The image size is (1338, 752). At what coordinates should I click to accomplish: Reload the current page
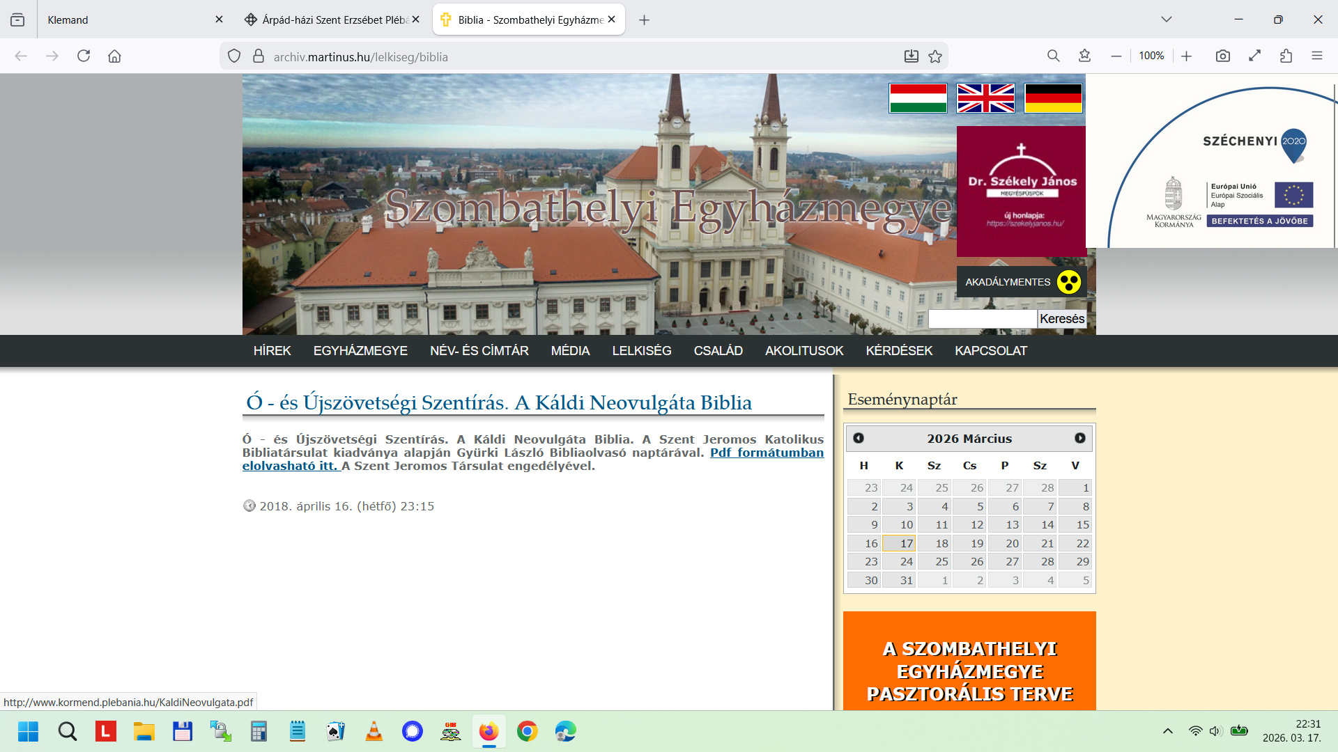[x=84, y=56]
